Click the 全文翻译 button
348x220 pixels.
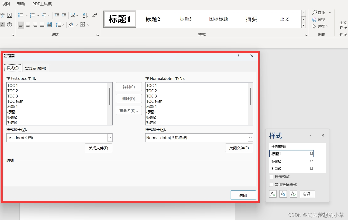tap(343, 25)
